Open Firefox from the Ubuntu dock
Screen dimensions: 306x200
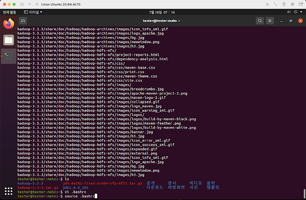tap(9, 24)
